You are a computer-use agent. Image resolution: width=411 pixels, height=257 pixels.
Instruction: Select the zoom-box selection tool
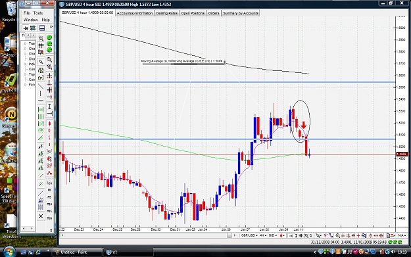pos(41,38)
